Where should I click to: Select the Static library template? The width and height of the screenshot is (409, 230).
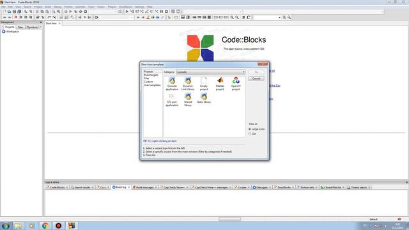click(204, 98)
